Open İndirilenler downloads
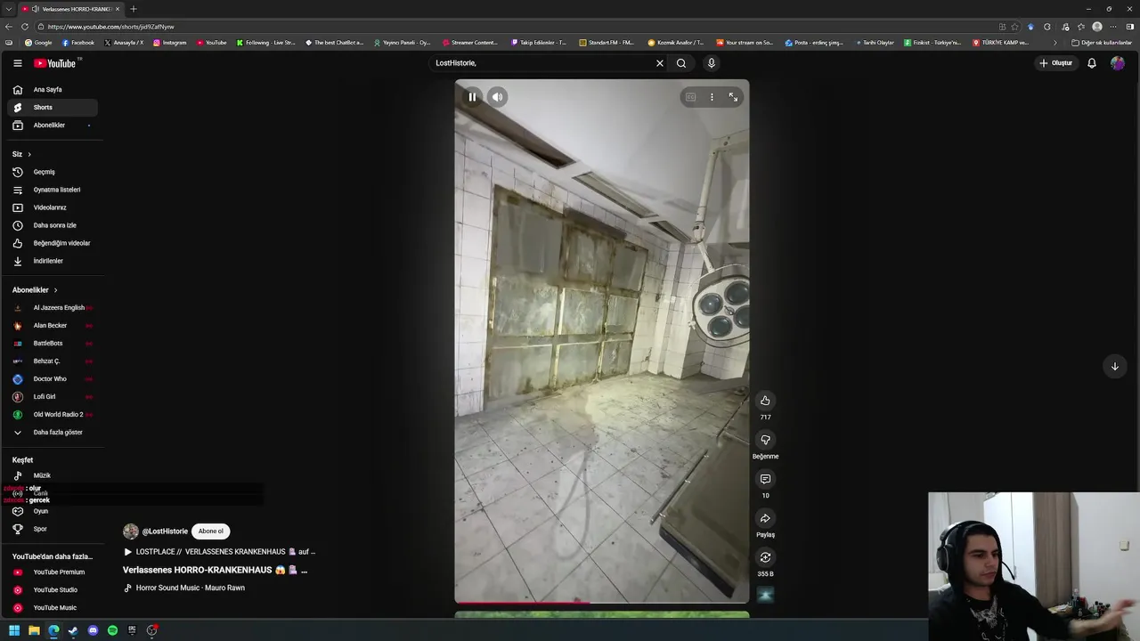The image size is (1140, 641). click(52, 261)
